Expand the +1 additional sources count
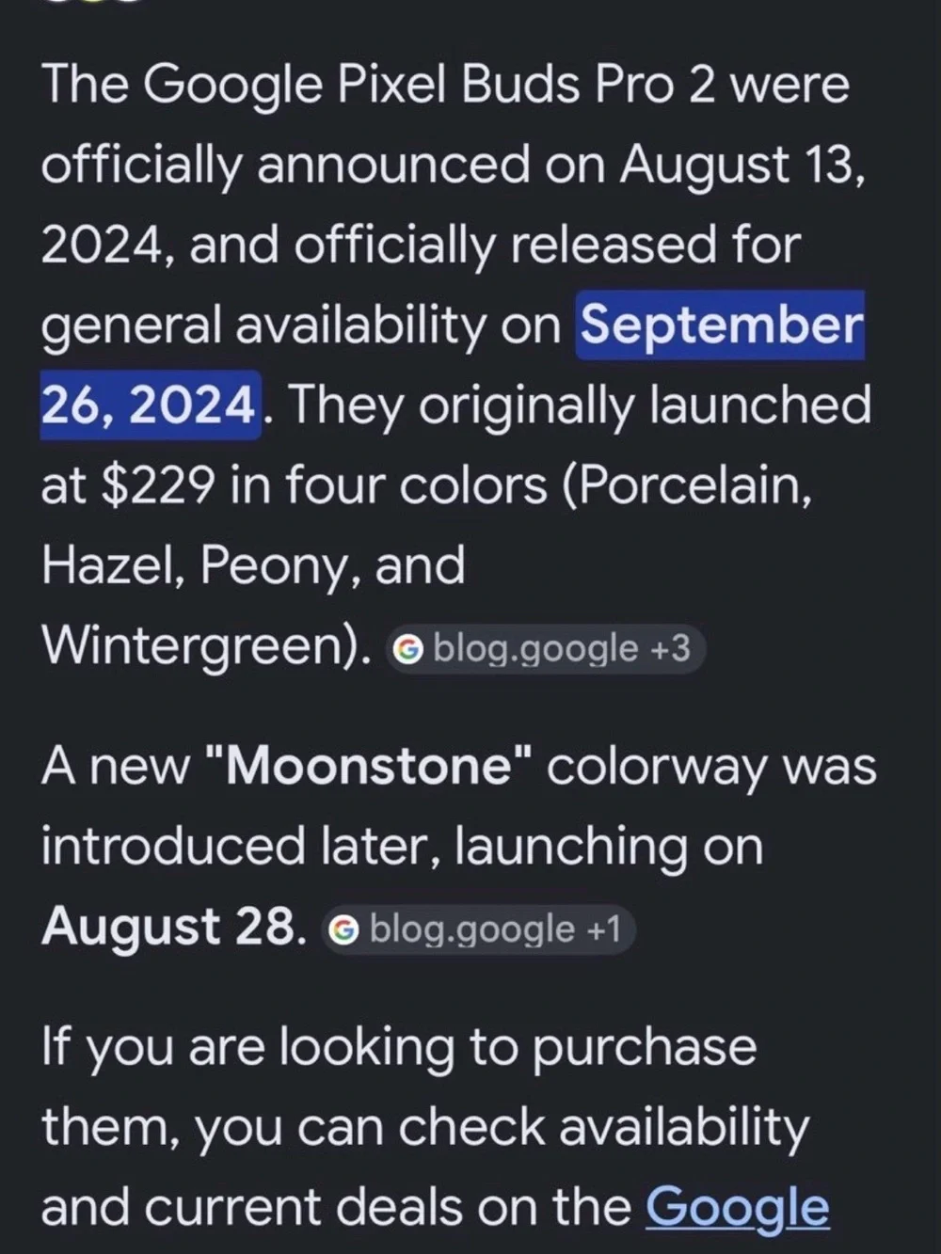941x1254 pixels. [x=603, y=930]
